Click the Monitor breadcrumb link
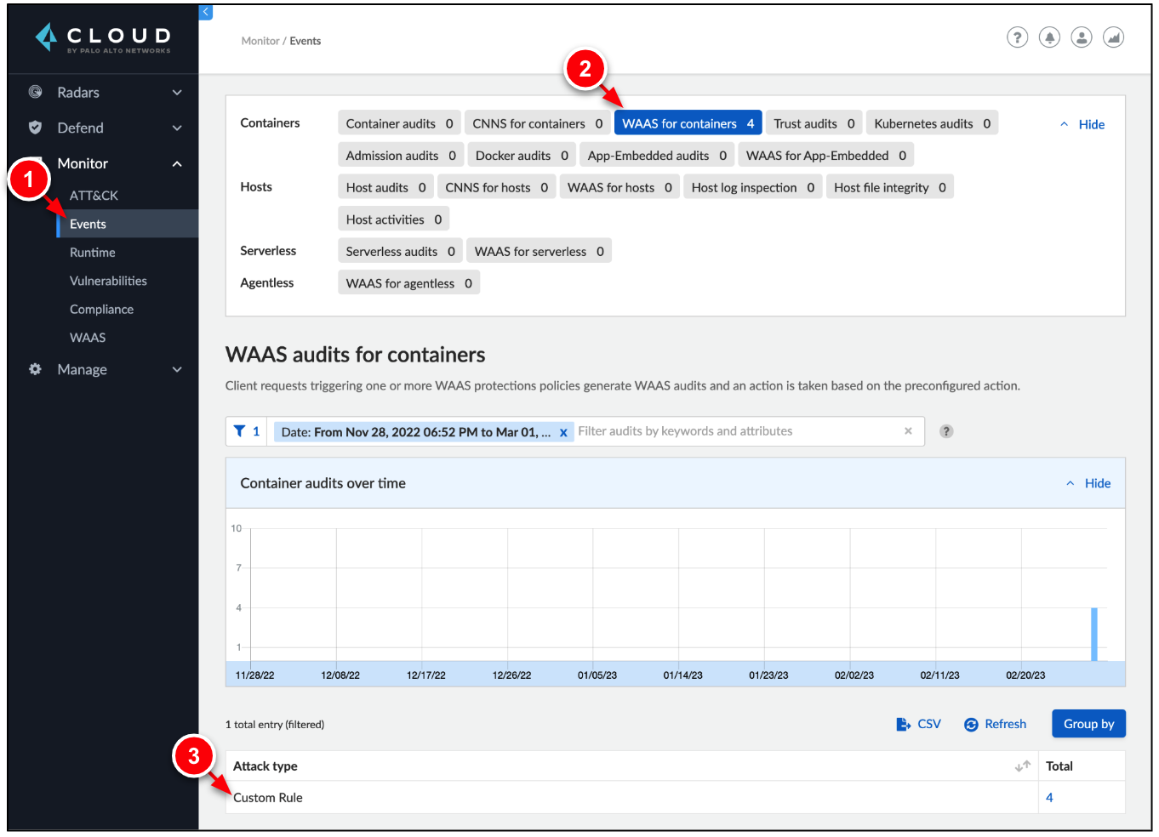This screenshot has width=1159, height=837. pyautogui.click(x=260, y=41)
